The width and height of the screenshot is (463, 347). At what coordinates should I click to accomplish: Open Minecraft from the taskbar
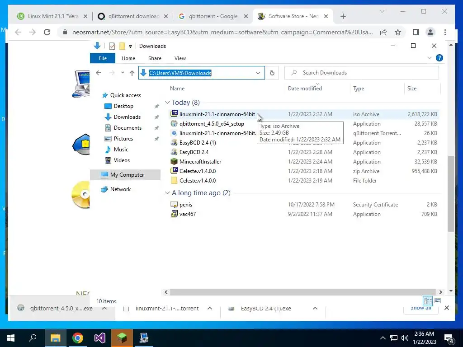click(122, 338)
